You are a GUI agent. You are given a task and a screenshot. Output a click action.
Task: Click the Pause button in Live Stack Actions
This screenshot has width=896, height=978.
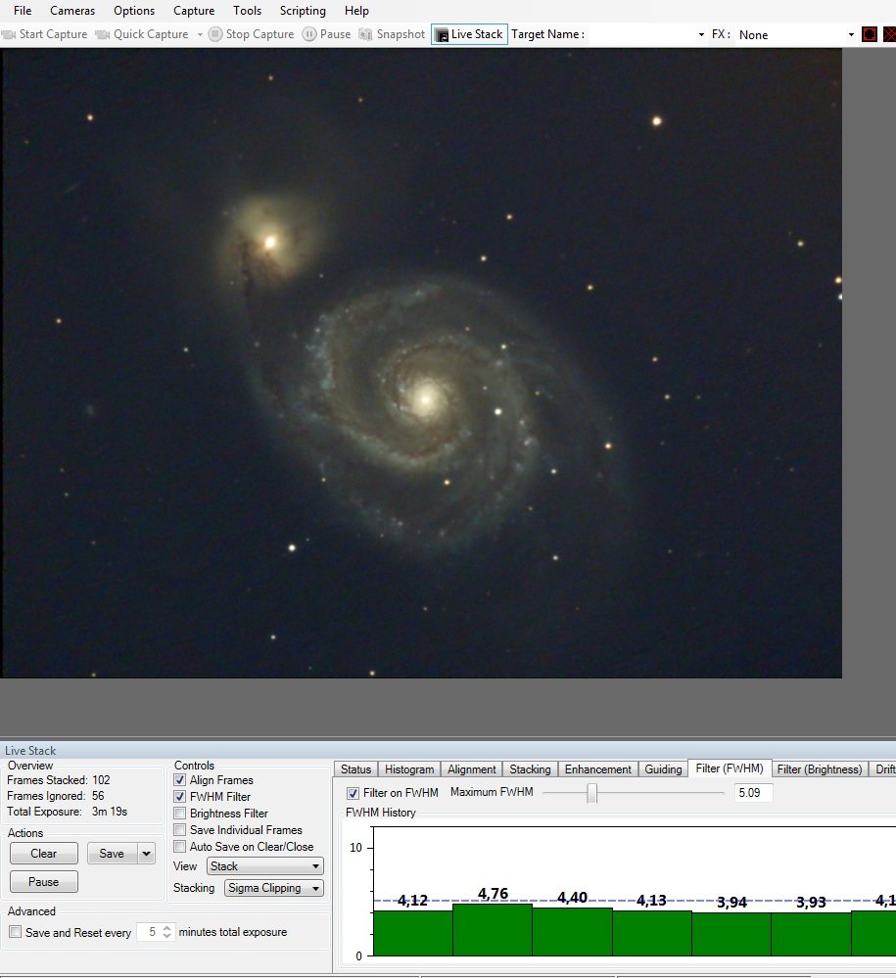click(x=44, y=882)
